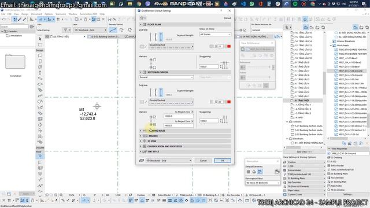Expand the MARKER panel
370x208 pixels.
coord(140,136)
